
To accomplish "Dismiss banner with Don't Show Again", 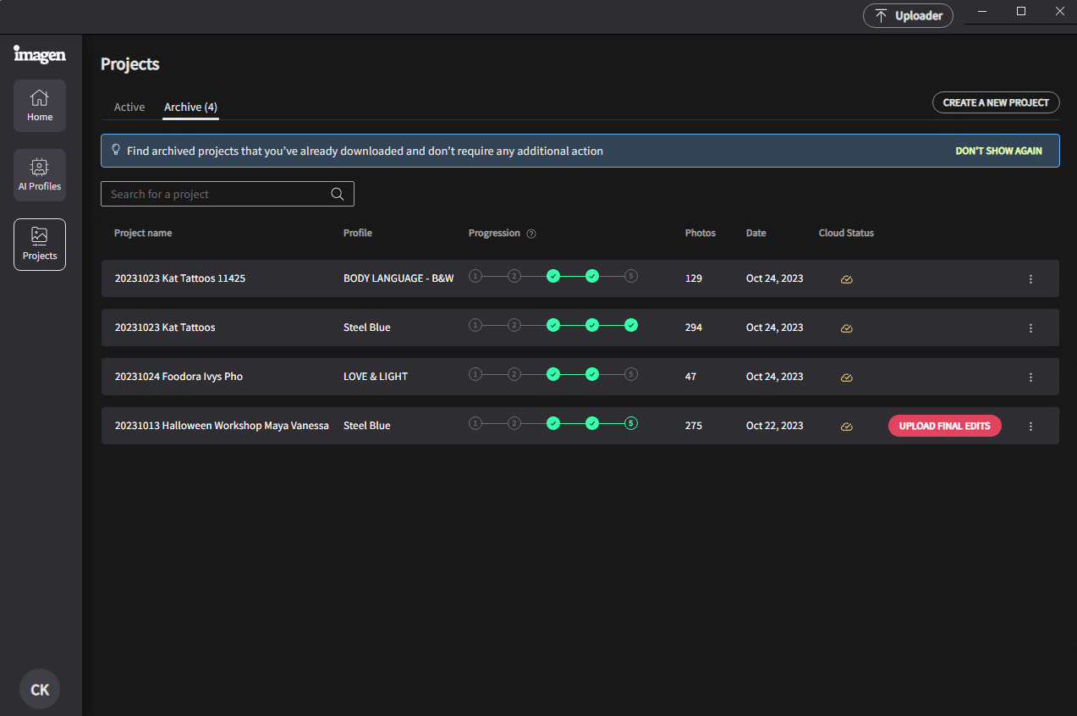I will coord(998,151).
